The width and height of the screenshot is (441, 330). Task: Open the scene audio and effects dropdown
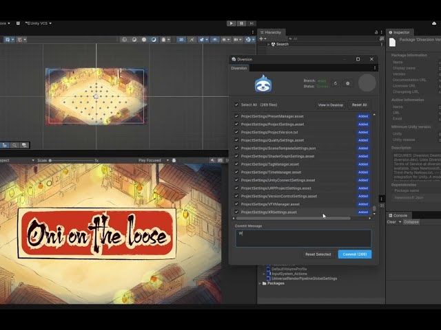203,40
